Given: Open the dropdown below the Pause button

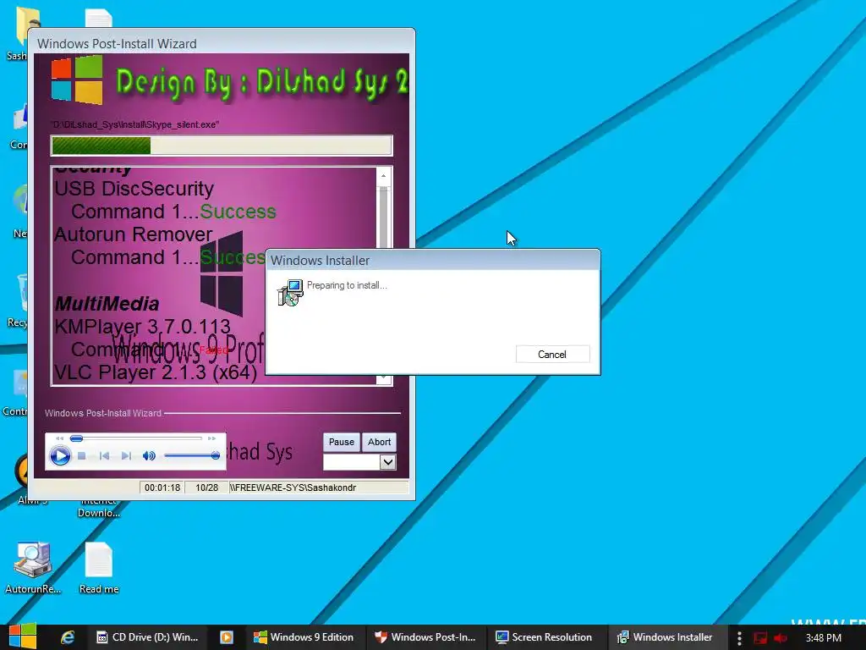Looking at the screenshot, I should 387,462.
